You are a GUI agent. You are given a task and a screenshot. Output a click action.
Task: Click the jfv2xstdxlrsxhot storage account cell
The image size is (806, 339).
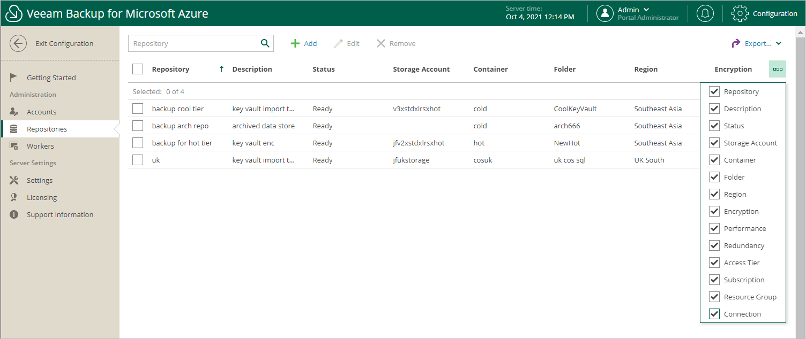419,143
